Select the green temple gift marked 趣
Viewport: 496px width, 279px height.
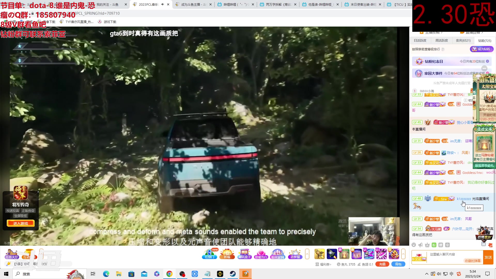tap(344, 254)
